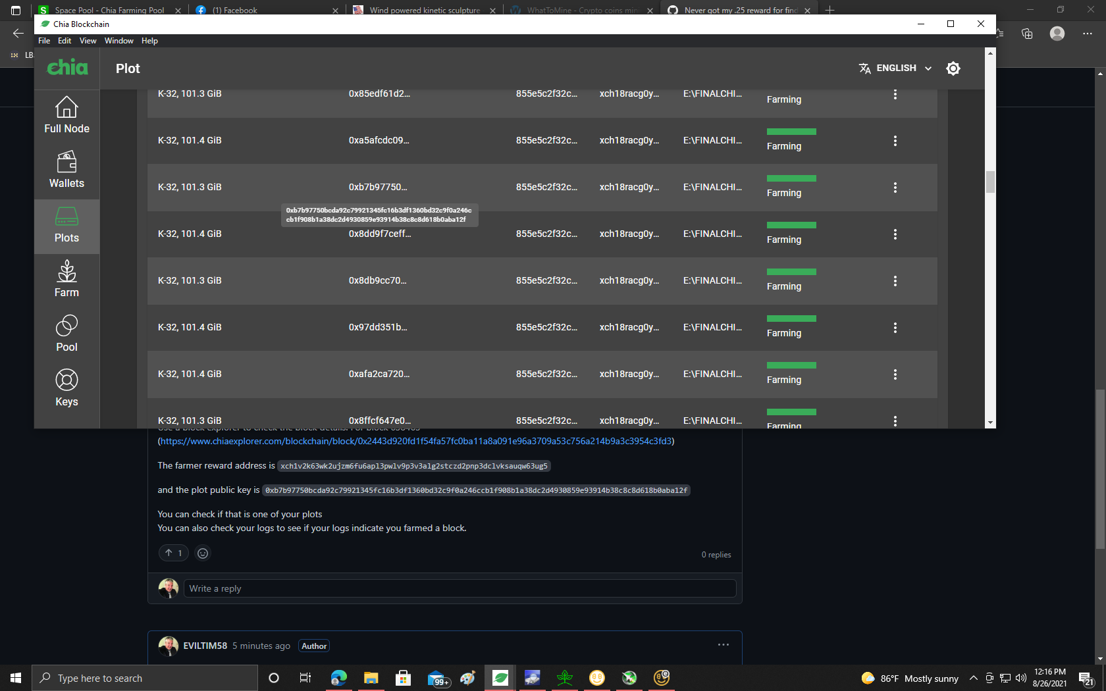The image size is (1106, 691).
Task: Click the Author badge
Action: pos(314,646)
